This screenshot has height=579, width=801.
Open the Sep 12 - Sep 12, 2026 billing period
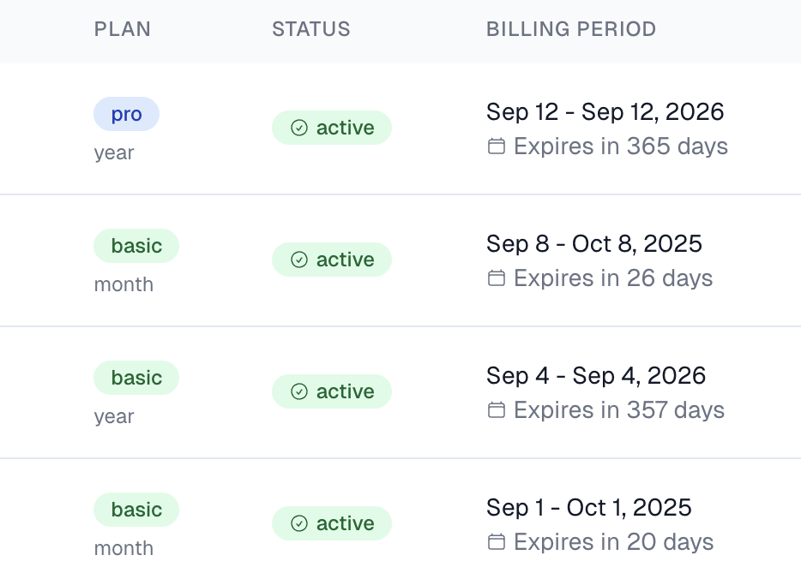pyautogui.click(x=605, y=111)
